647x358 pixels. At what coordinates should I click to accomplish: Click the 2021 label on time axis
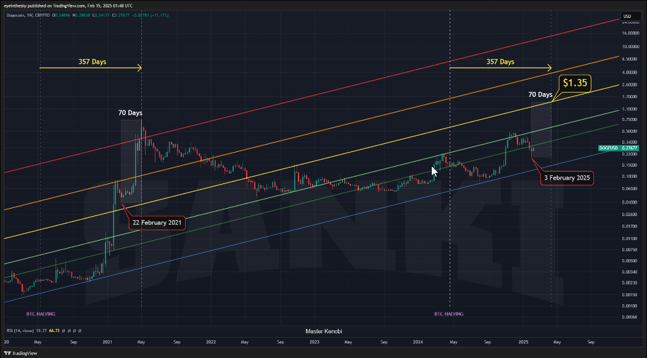coord(107,341)
